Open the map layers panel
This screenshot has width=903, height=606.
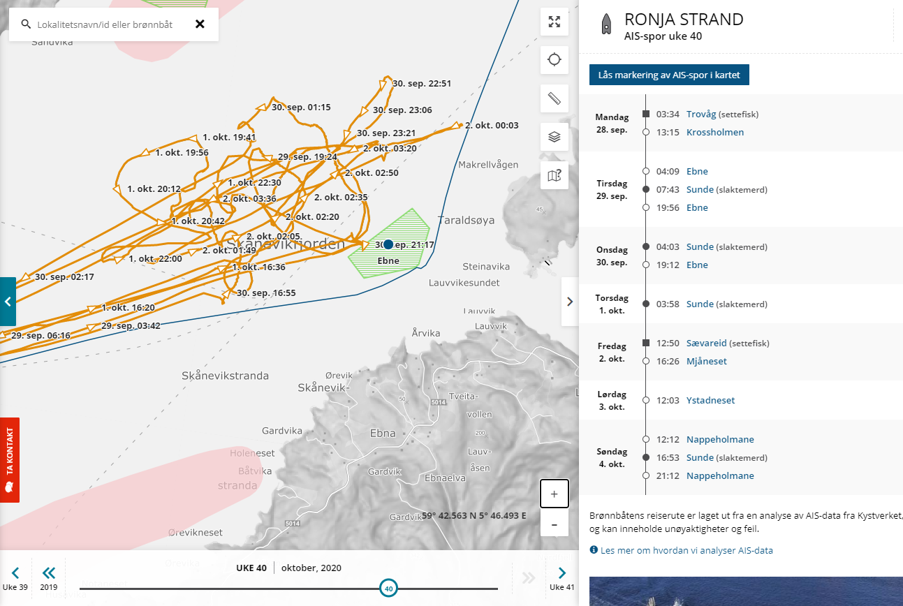click(555, 137)
